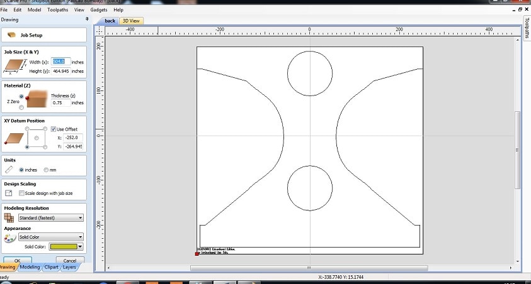
Task: Click the yellow-green Solid Color swatch
Action: (x=64, y=246)
